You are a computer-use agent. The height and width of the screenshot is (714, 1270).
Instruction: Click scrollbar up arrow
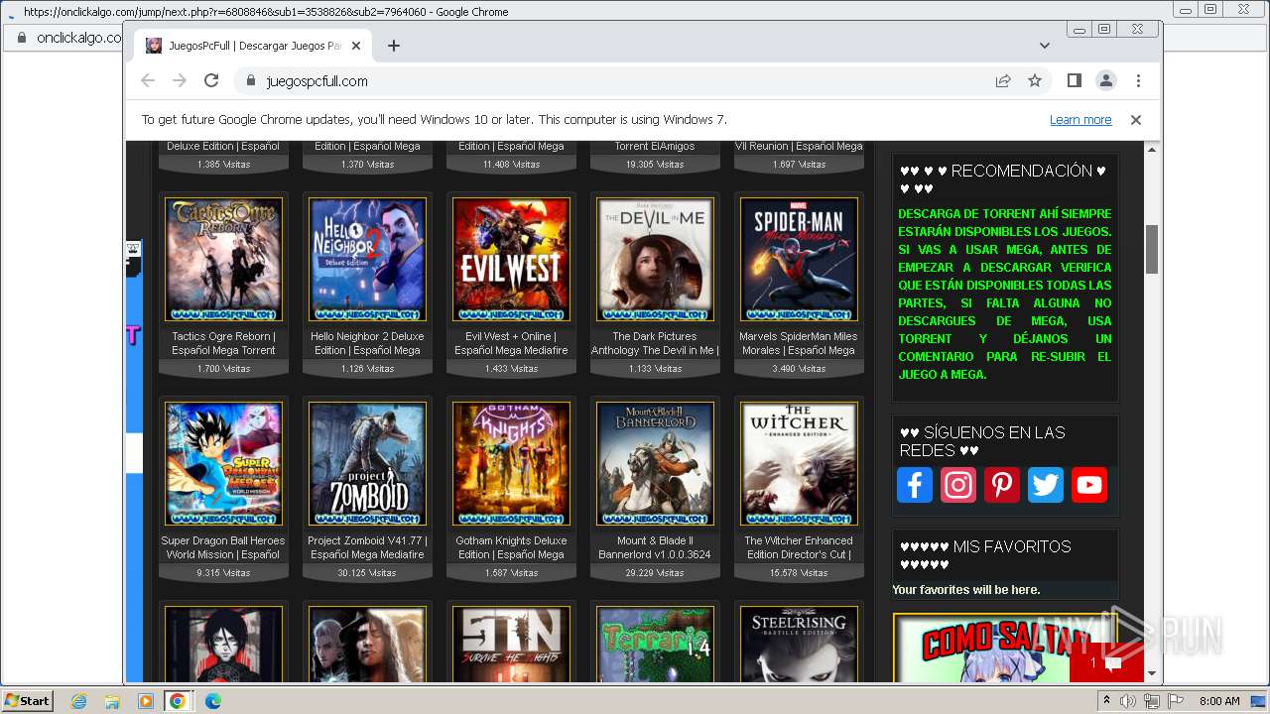coord(1152,150)
